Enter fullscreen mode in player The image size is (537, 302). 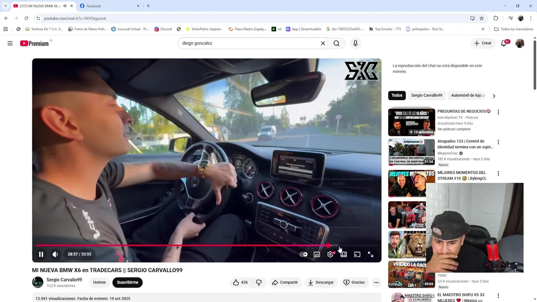click(x=370, y=254)
